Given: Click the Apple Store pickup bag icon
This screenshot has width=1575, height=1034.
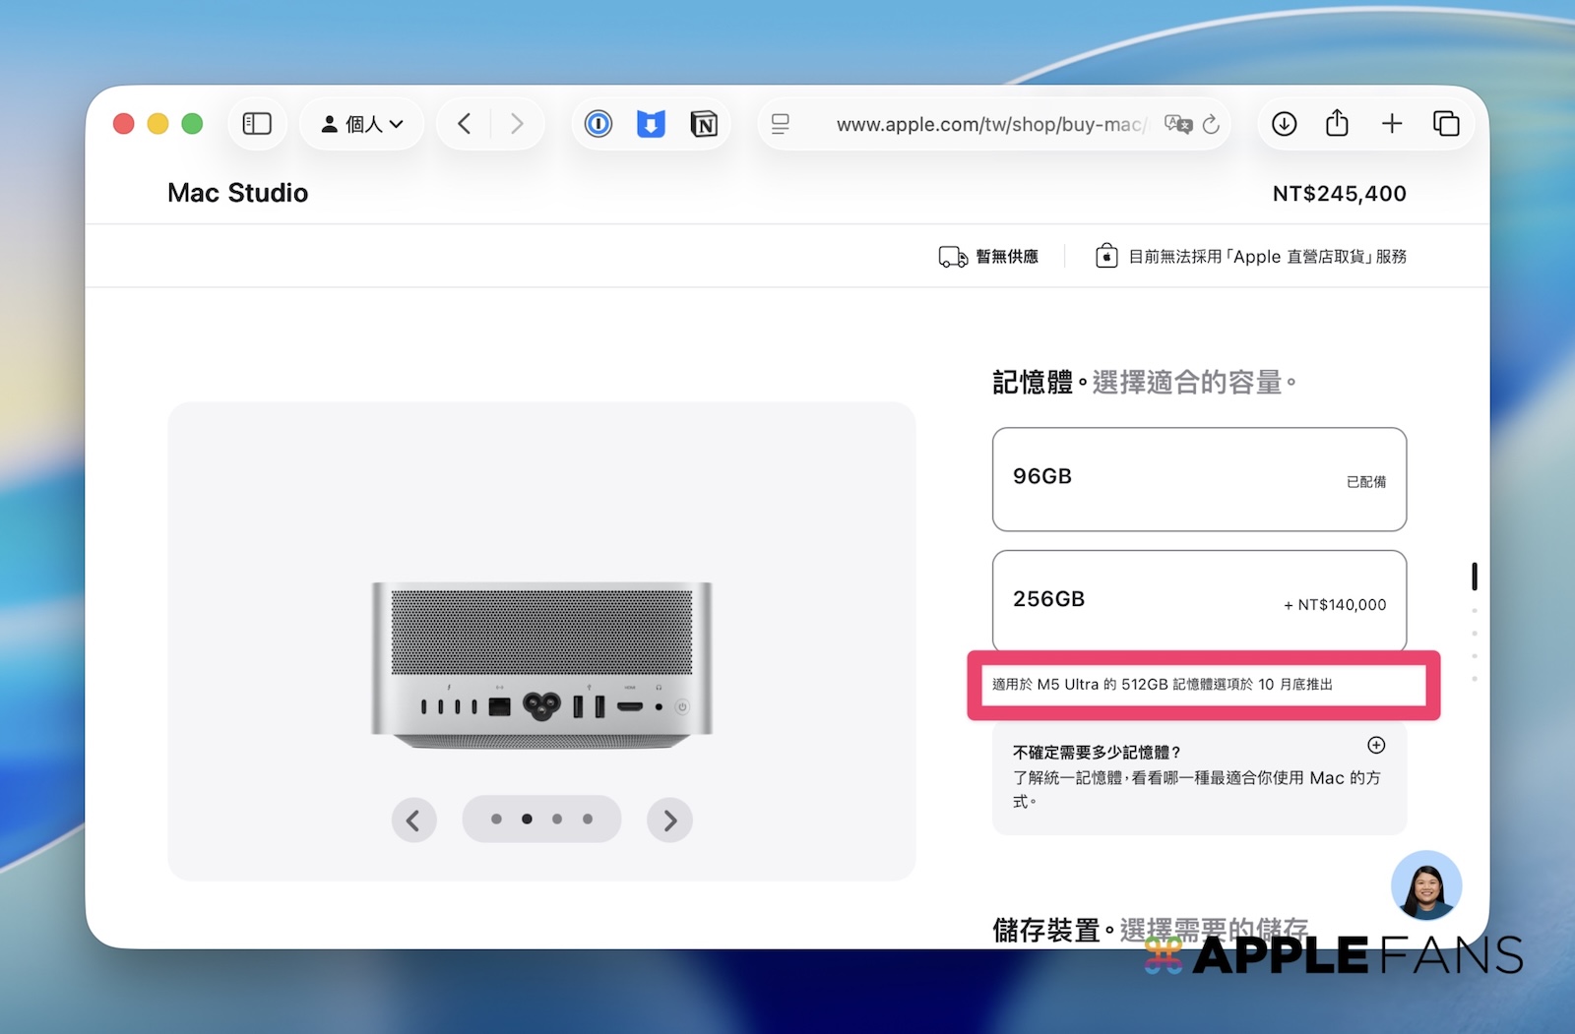Looking at the screenshot, I should (1106, 256).
